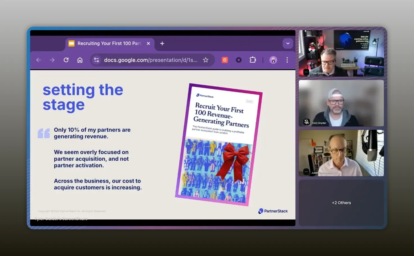Close the Recruiting Your First 100 tab

(148, 43)
